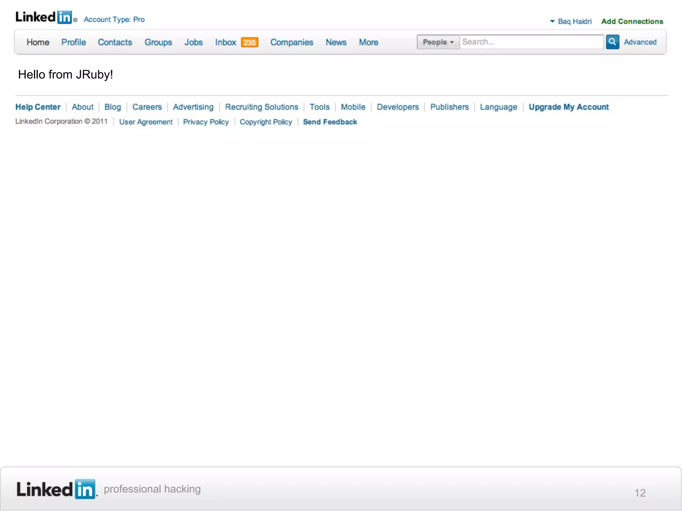
Task: Open the Advanced search link
Action: (640, 42)
